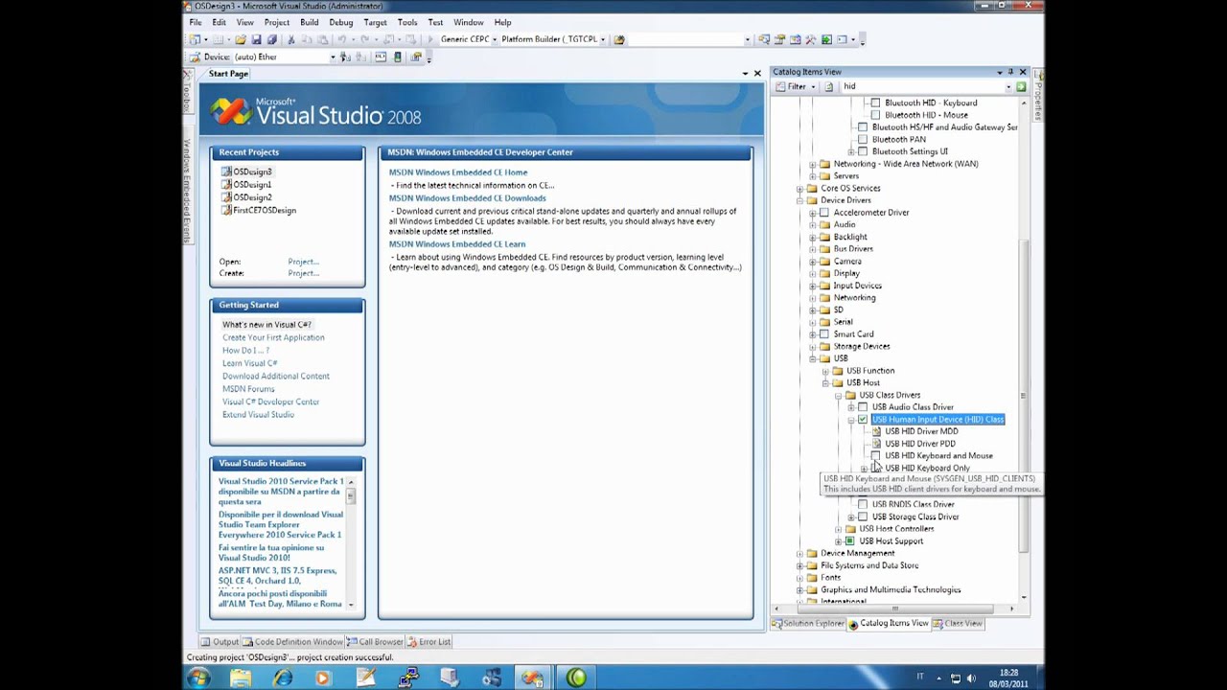Screen dimensions: 1227x690
Task: Click the New Project toolbar icon
Action: (195, 39)
